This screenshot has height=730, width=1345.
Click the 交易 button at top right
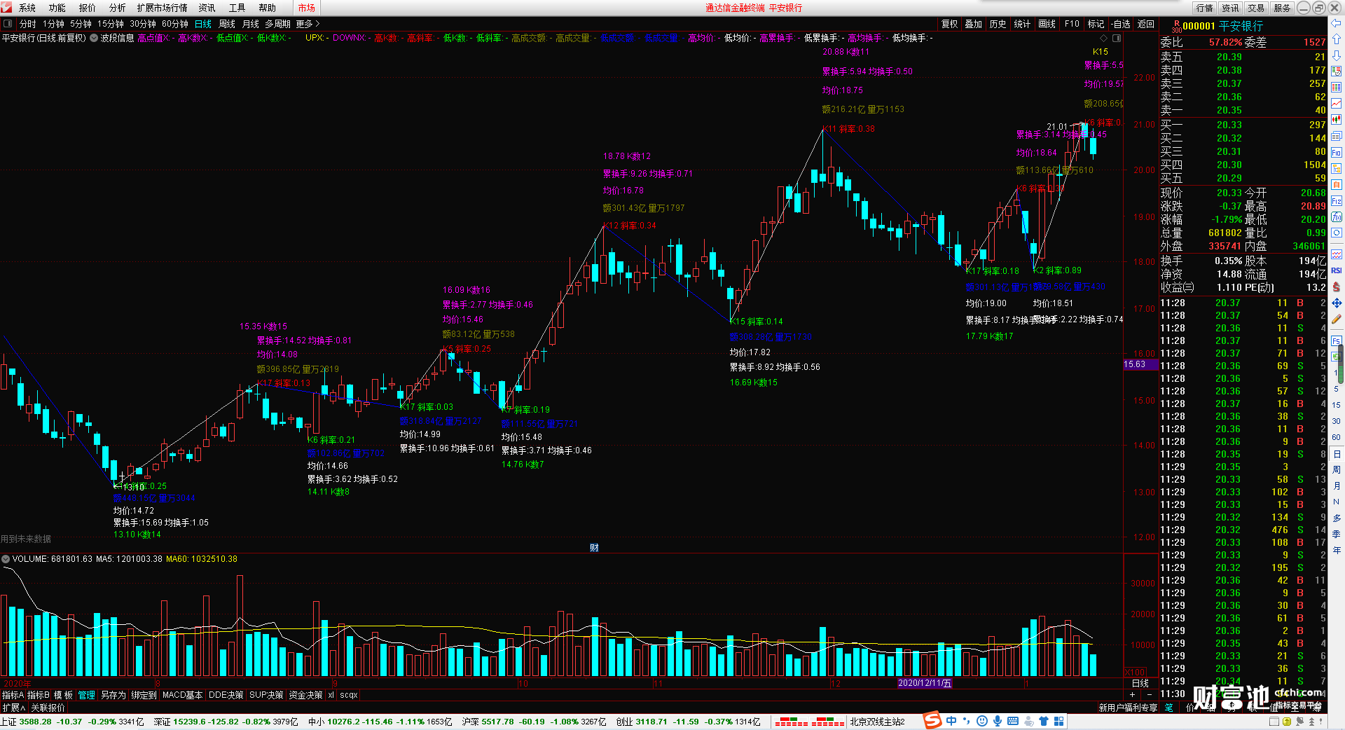1256,8
